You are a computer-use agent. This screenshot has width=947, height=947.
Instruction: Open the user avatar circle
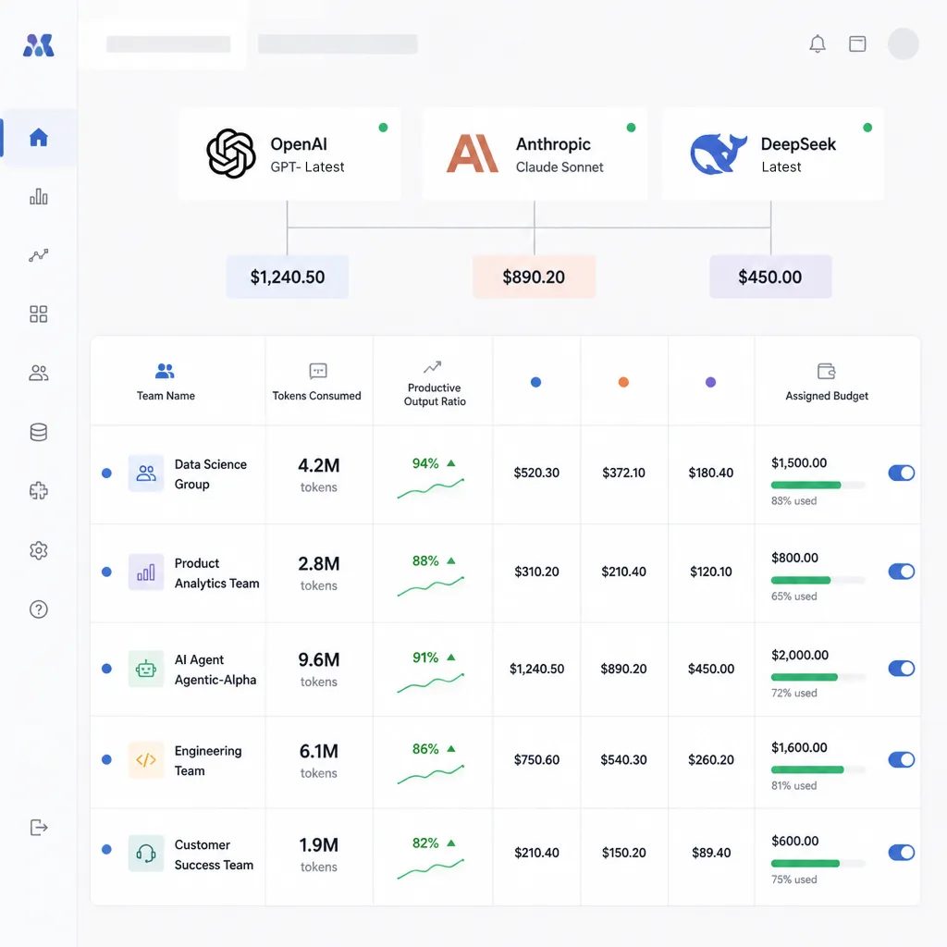pyautogui.click(x=904, y=43)
